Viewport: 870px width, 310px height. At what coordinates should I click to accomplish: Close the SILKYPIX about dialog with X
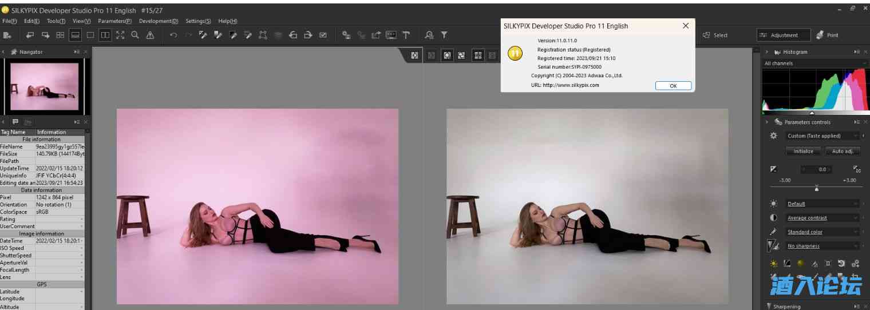686,26
